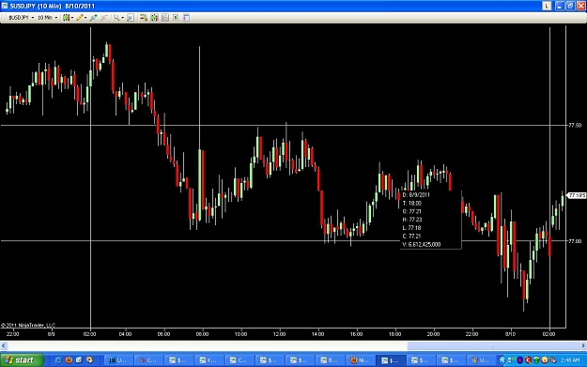Click the 'C: 77.21' close value line
The image size is (587, 367).
tap(411, 236)
